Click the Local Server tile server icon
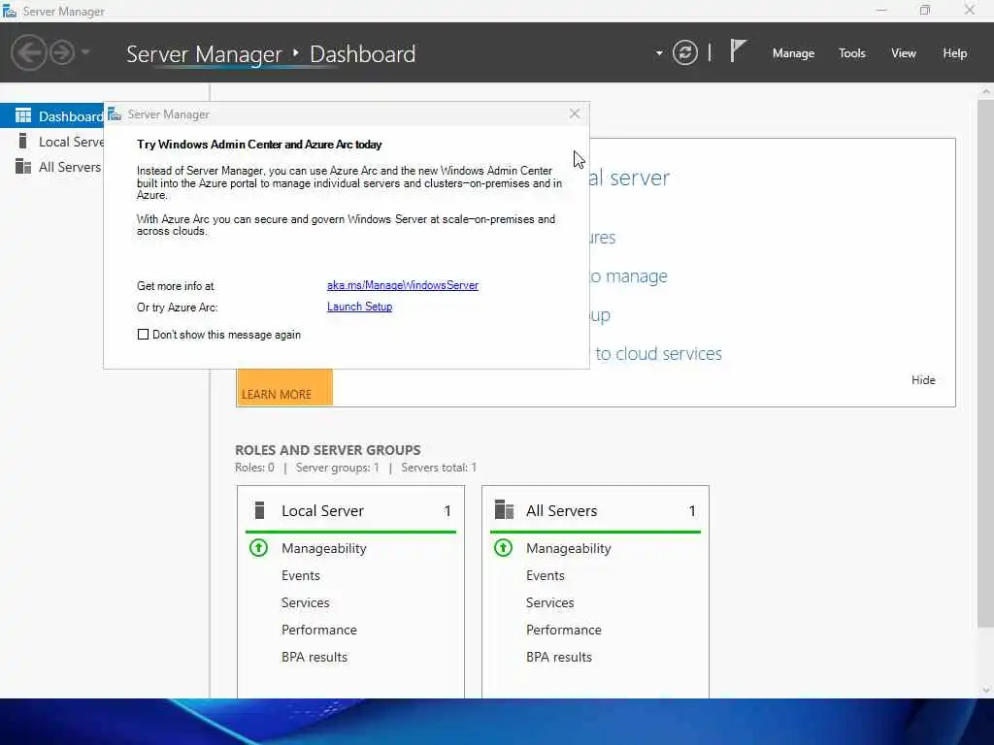 click(259, 510)
